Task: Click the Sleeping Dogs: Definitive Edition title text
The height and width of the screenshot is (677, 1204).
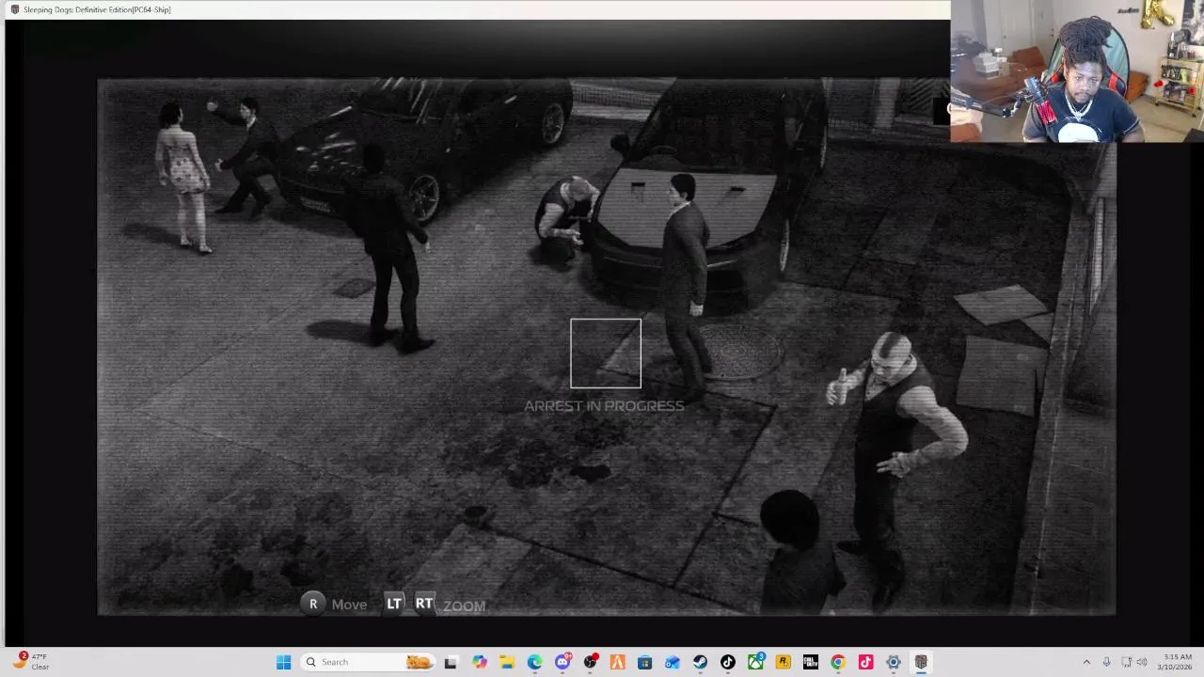Action: pos(97,9)
